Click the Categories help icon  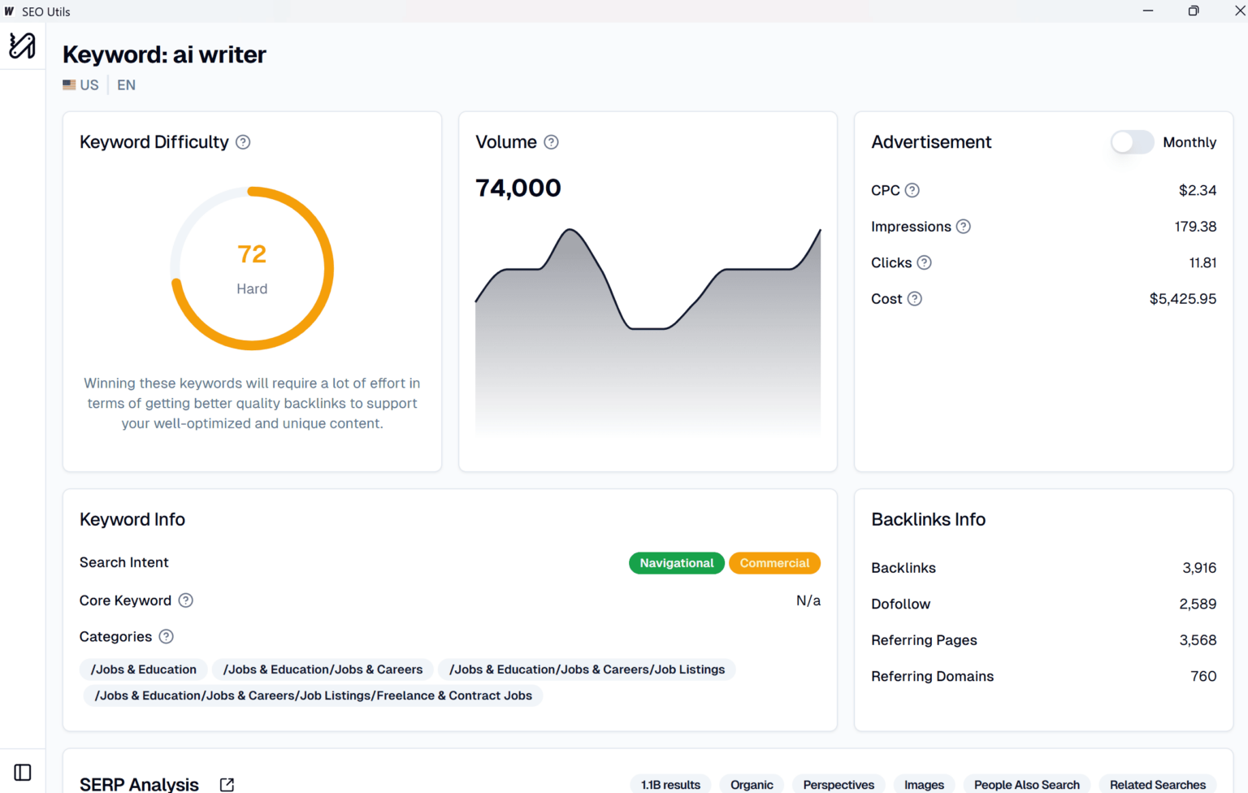pyautogui.click(x=167, y=637)
